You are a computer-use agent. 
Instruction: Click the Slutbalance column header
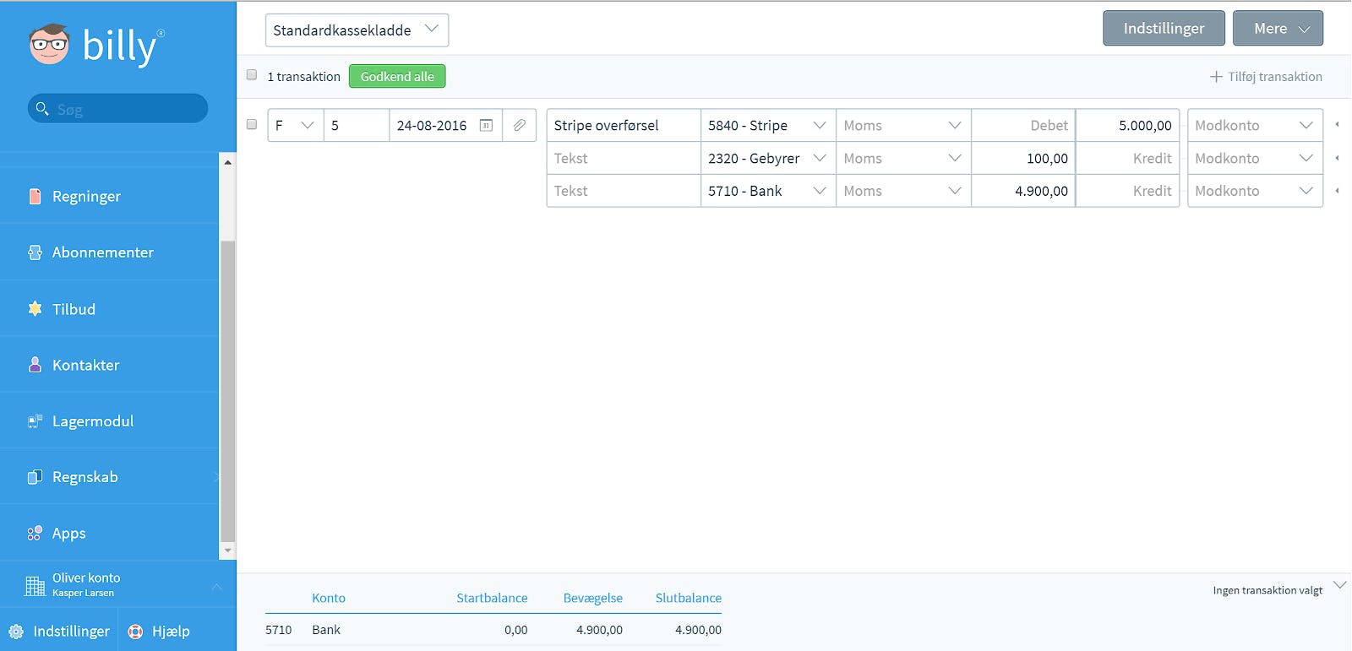(x=689, y=598)
